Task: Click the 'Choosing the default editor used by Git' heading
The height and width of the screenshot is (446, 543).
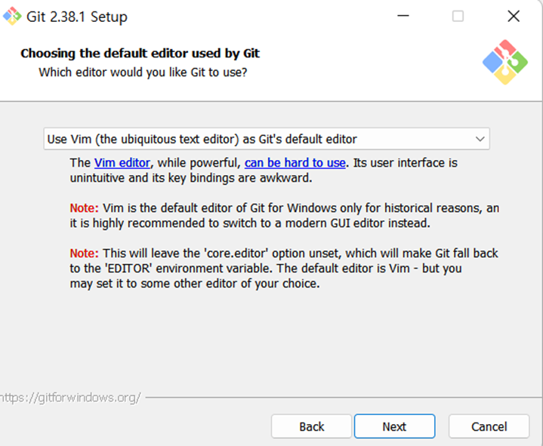Action: pos(140,54)
